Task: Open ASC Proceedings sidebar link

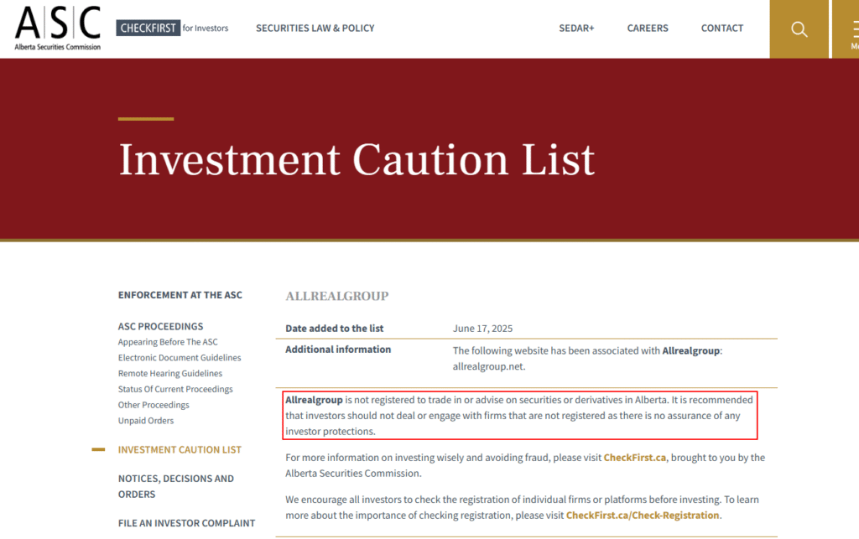Action: tap(160, 326)
